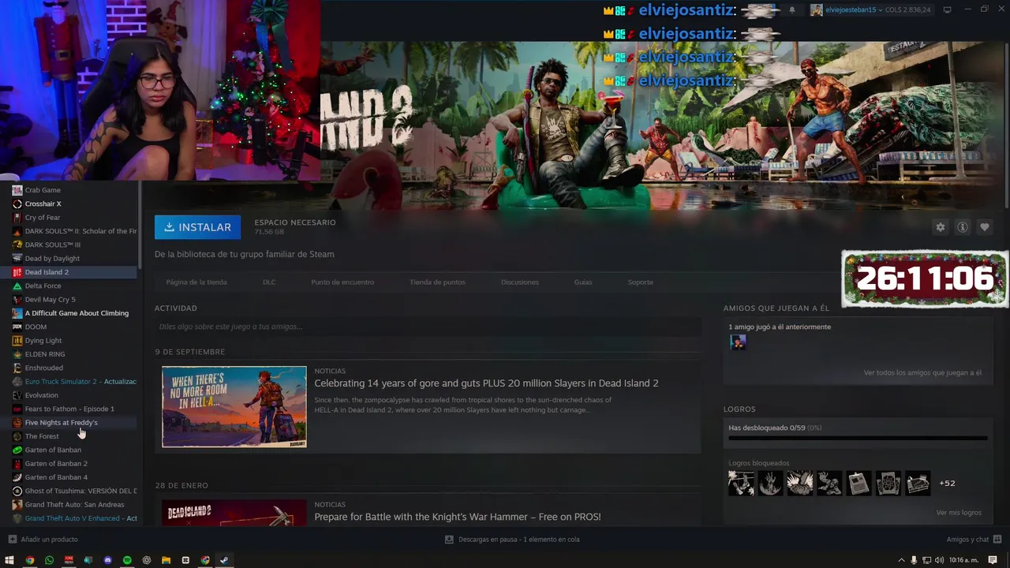Switch to Big Picture mode icon

[947, 9]
